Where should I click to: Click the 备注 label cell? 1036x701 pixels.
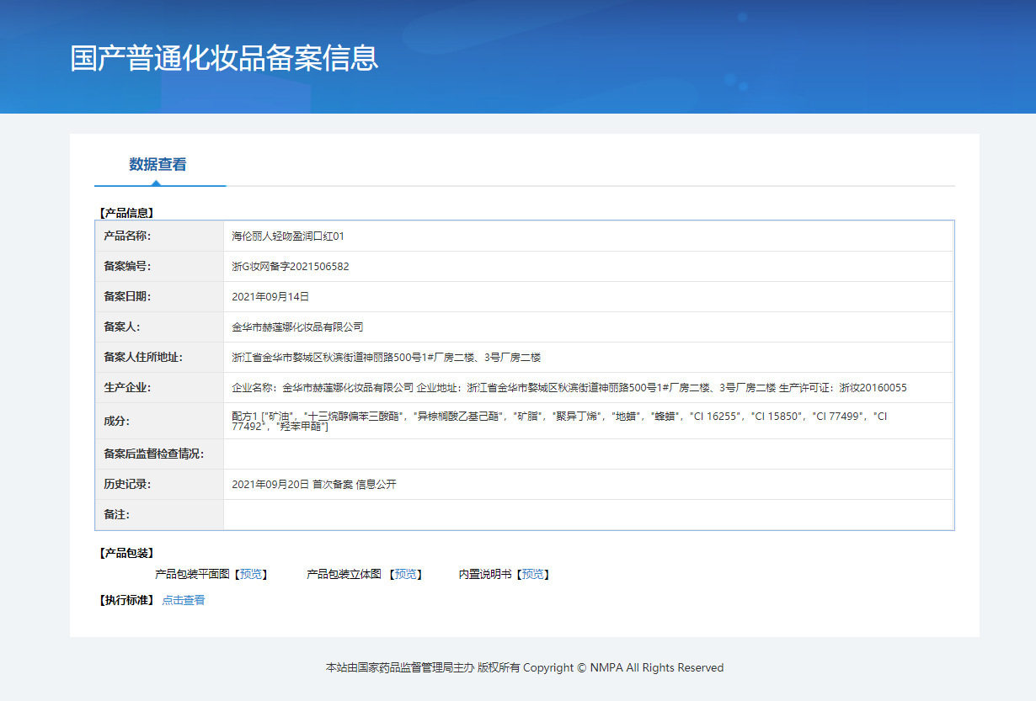159,514
